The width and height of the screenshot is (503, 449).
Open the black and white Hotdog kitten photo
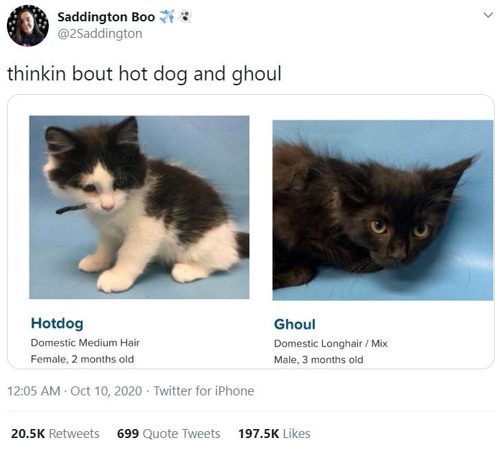click(x=139, y=207)
